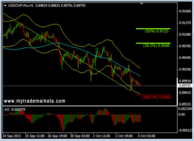194x141 pixels.
Task: Click the 24 Sep 2013 date label
Action: 12,136
